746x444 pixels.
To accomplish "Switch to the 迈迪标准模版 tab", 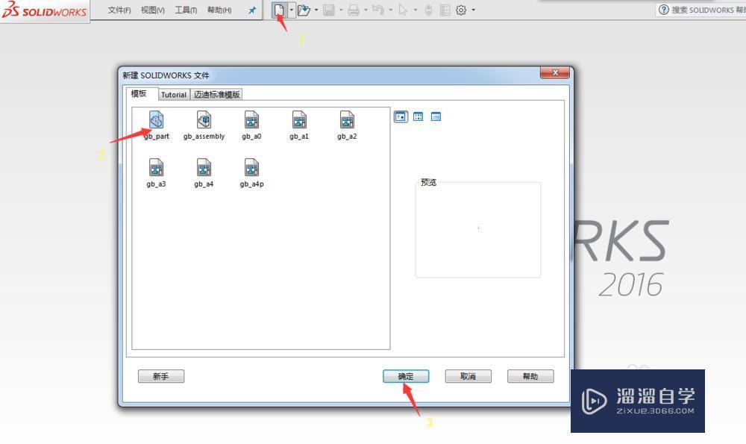I will 216,95.
